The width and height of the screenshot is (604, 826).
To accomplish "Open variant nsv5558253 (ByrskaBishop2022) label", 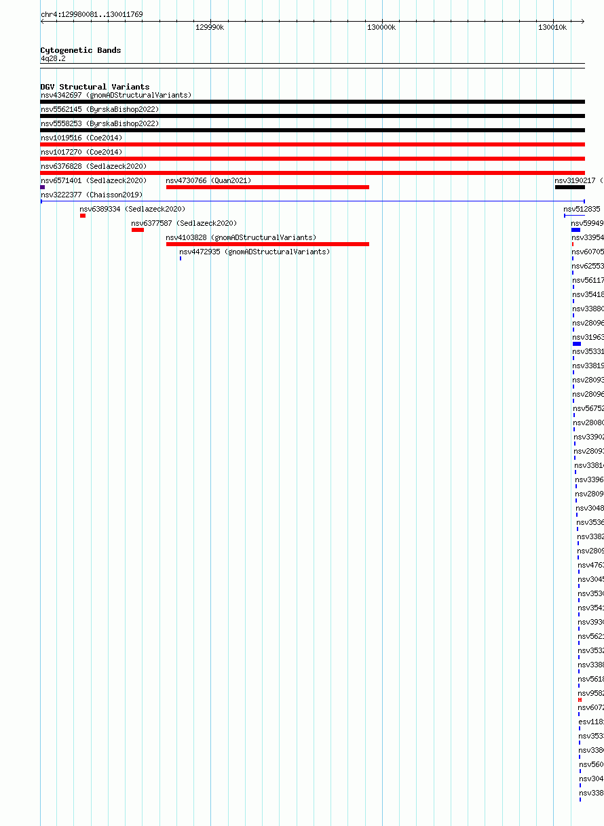I will coord(100,123).
